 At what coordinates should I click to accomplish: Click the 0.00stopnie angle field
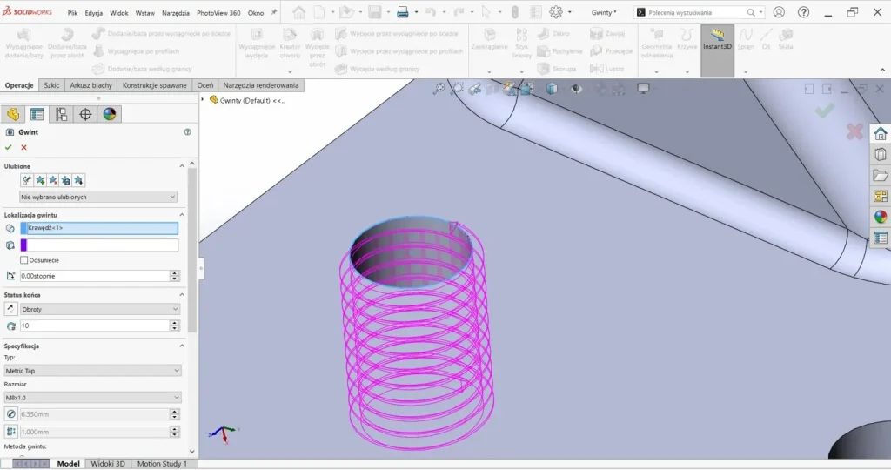pos(95,276)
